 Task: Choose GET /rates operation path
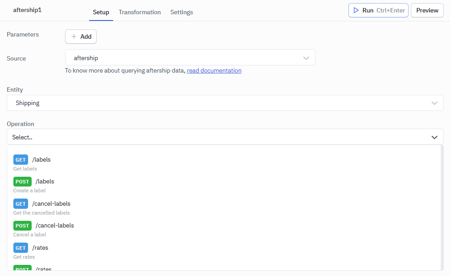(40, 248)
